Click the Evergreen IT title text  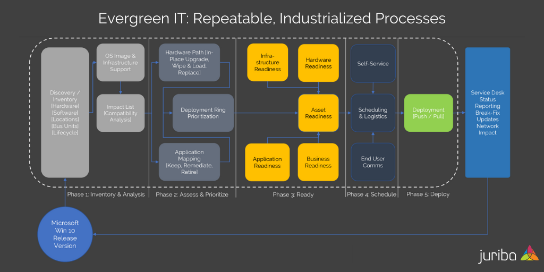[x=271, y=18]
